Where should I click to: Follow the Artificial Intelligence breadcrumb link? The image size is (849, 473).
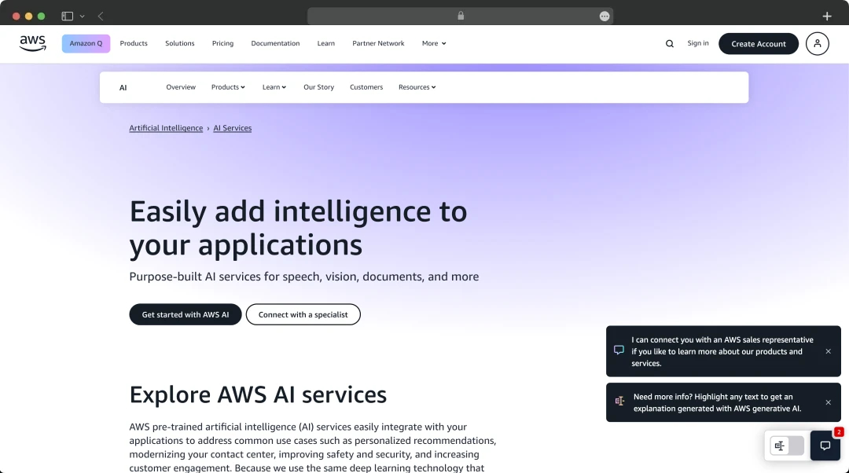point(165,127)
